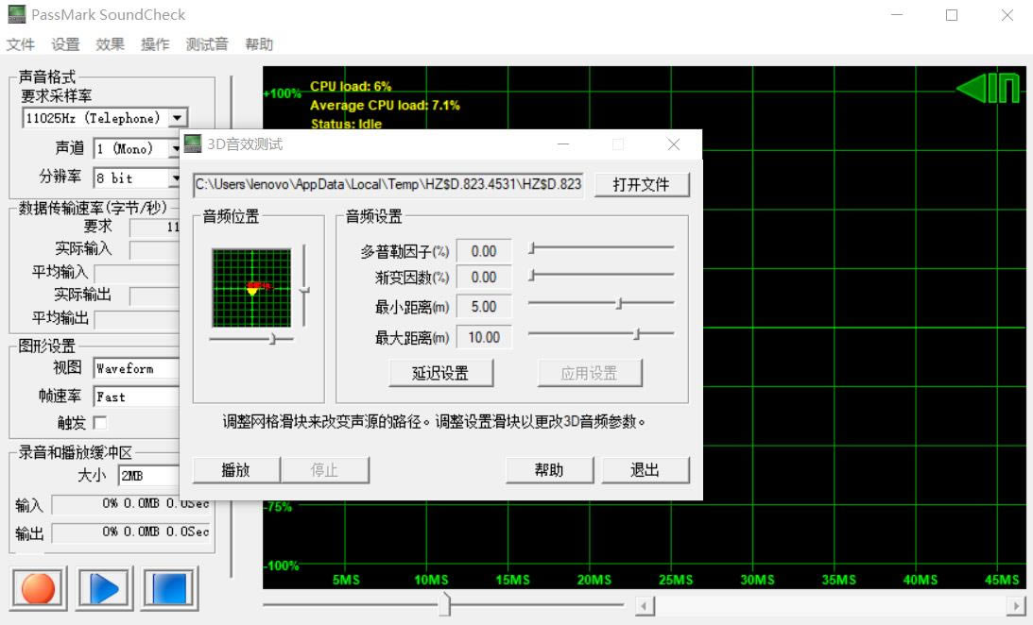The width and height of the screenshot is (1033, 625).
Task: Click the right arrow of graph scrollbar
Action: click(1018, 606)
